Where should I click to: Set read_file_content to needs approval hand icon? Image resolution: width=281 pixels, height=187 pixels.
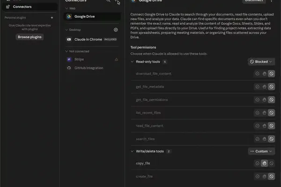[x=264, y=126]
